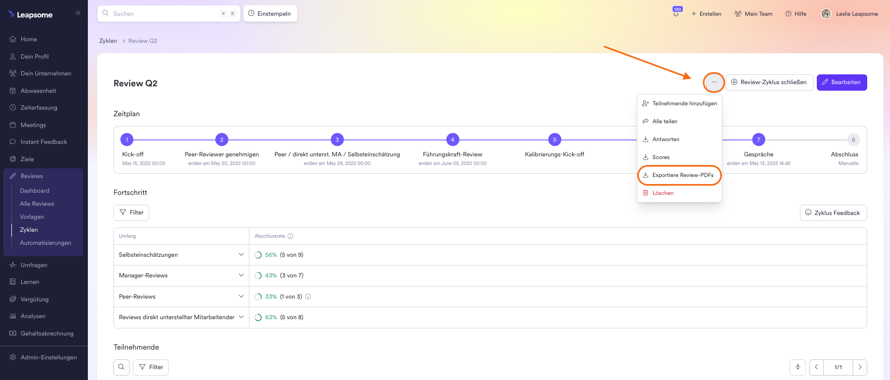Expand the Manager-Reviews row
Viewport: 890px width, 380px height.
click(x=241, y=275)
